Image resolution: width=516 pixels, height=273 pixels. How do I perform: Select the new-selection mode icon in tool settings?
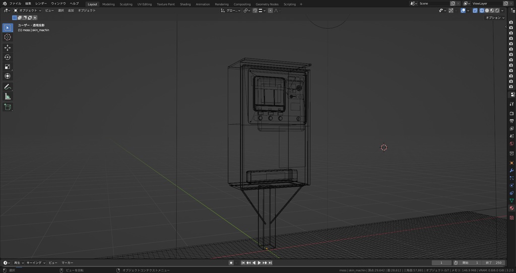[15, 18]
